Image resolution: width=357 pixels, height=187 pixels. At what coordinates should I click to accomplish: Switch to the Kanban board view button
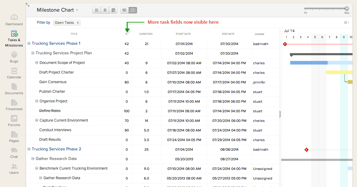tap(113, 10)
